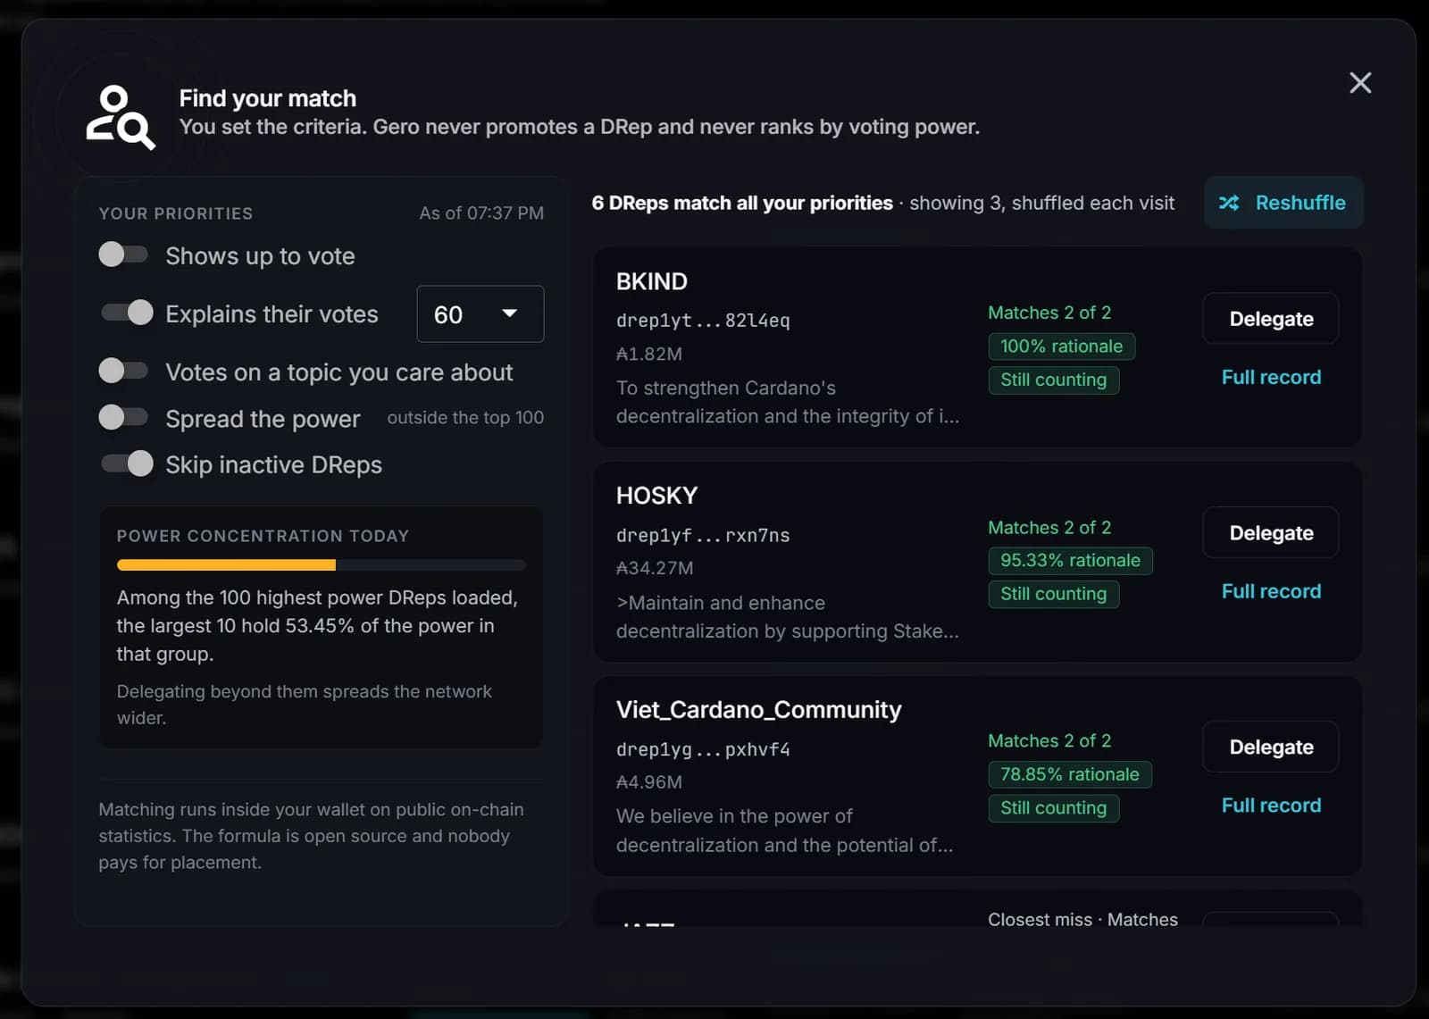Click the ₳4.96M voting power value

tap(649, 782)
